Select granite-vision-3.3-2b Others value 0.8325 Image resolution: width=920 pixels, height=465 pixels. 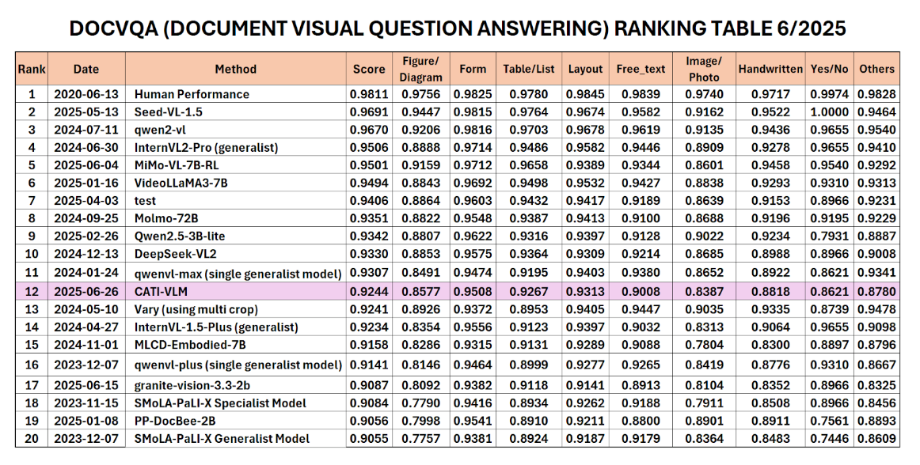[x=876, y=385]
